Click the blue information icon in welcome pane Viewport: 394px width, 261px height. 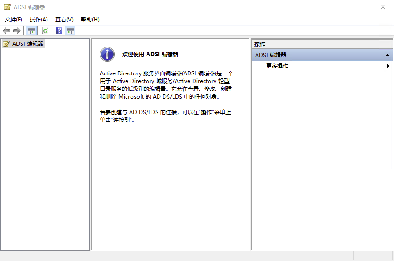pos(107,54)
